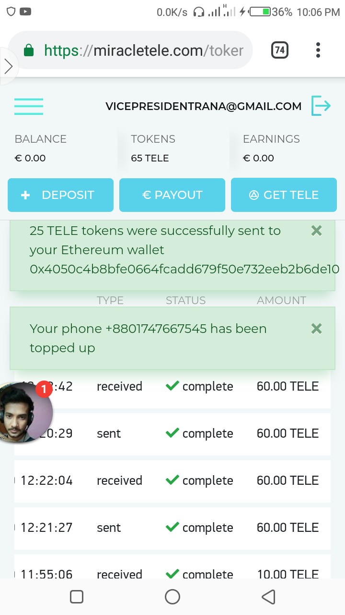Dismiss the TELE tokens sent notification

tap(316, 231)
